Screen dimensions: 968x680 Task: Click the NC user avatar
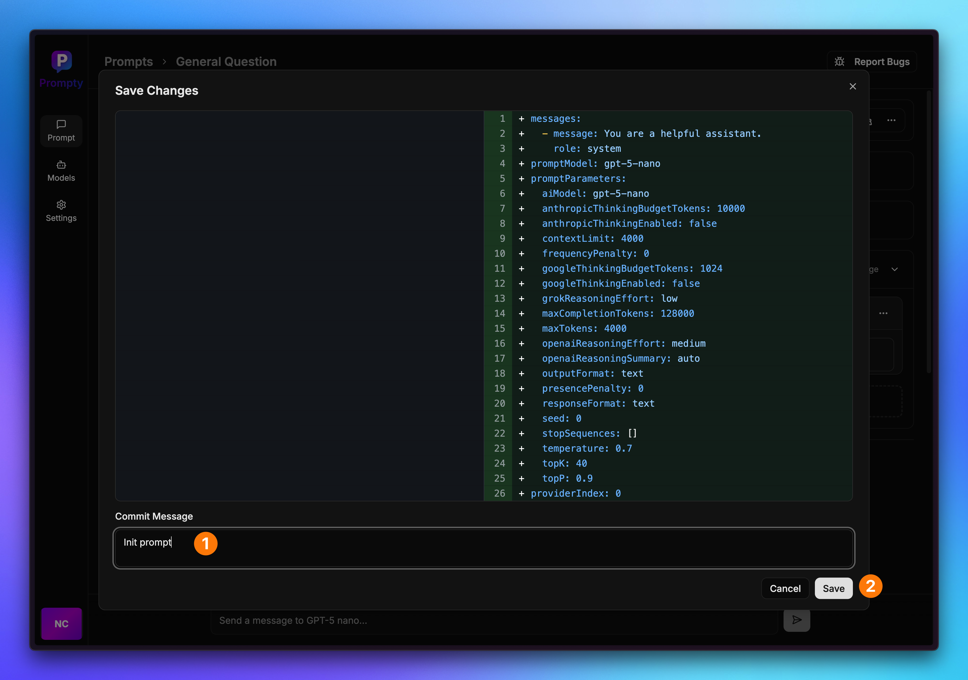[62, 624]
